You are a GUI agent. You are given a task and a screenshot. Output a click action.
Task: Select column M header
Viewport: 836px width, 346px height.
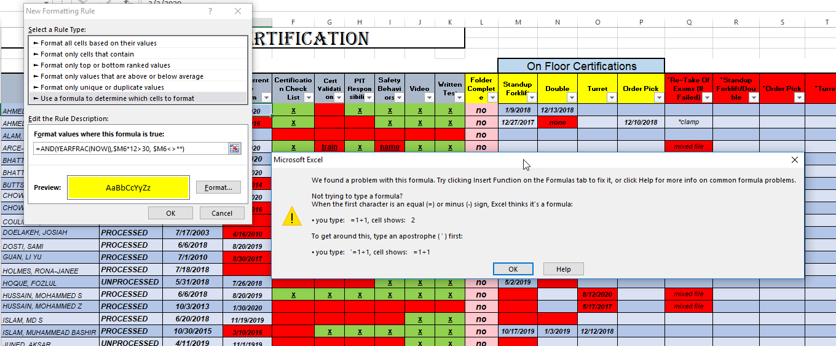coord(518,22)
